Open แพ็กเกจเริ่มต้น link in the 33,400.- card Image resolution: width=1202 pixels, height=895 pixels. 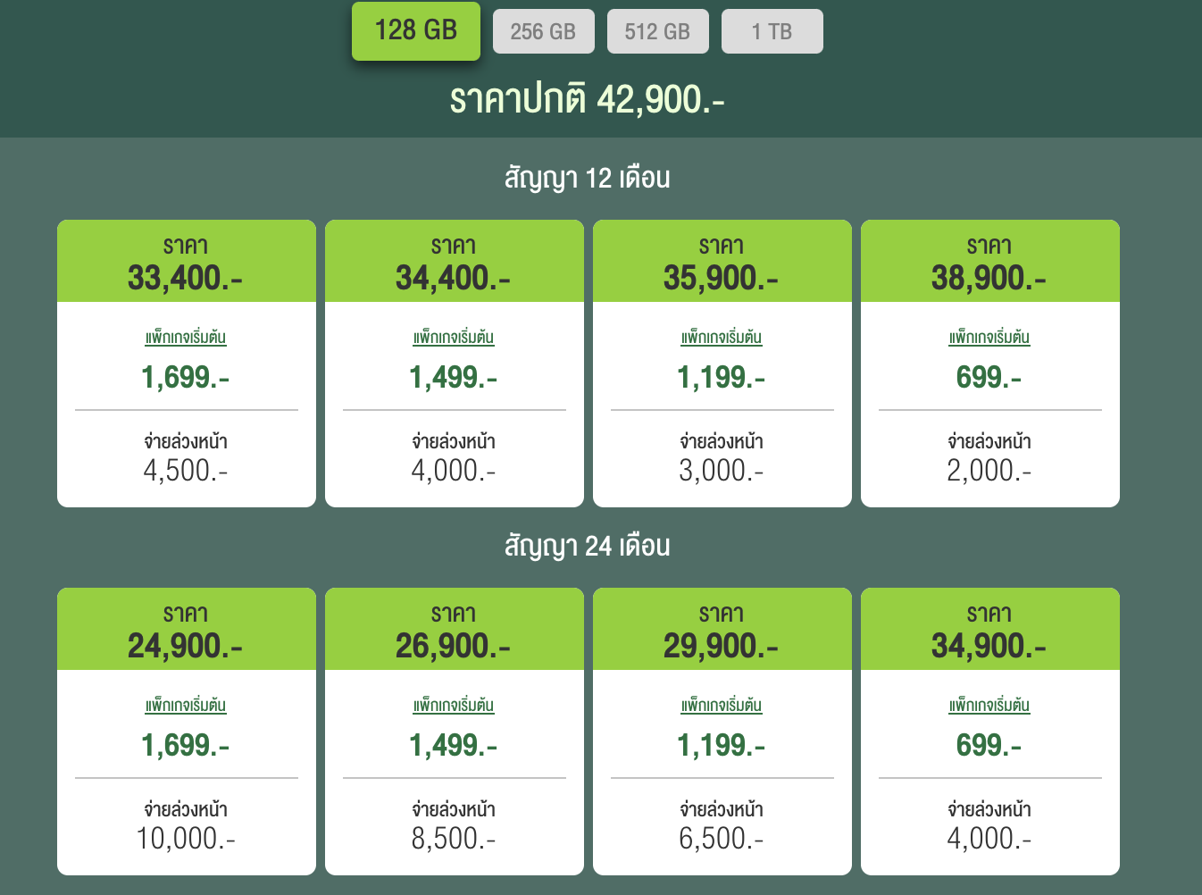(186, 338)
